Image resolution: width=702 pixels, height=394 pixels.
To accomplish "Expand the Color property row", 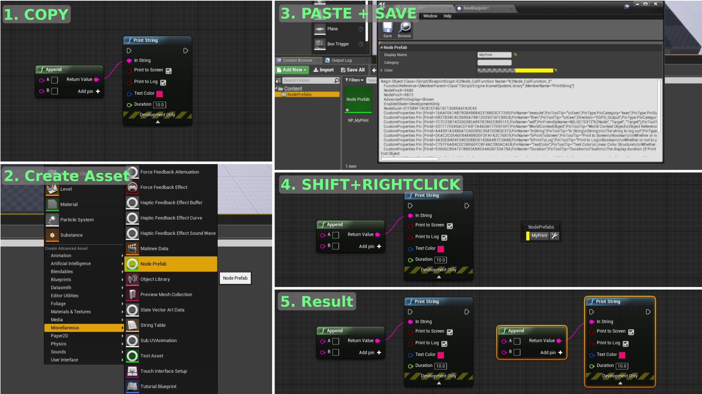I will [382, 70].
